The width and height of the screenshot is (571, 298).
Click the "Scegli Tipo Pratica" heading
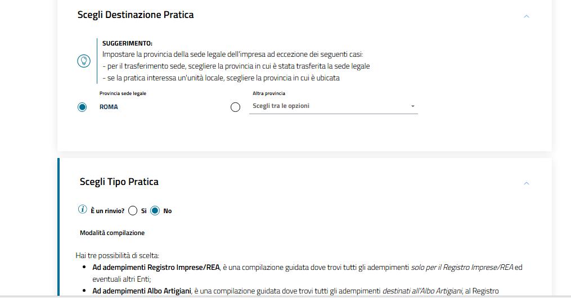coord(119,182)
